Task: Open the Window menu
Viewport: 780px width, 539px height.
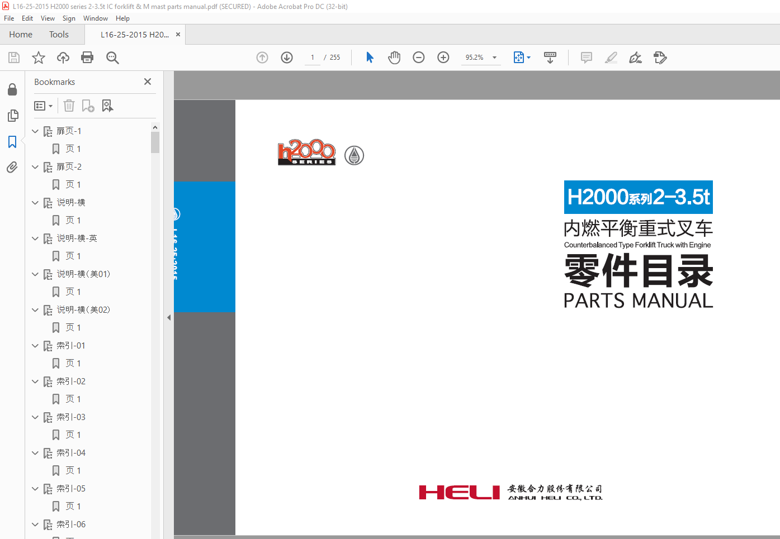Action: [96, 18]
